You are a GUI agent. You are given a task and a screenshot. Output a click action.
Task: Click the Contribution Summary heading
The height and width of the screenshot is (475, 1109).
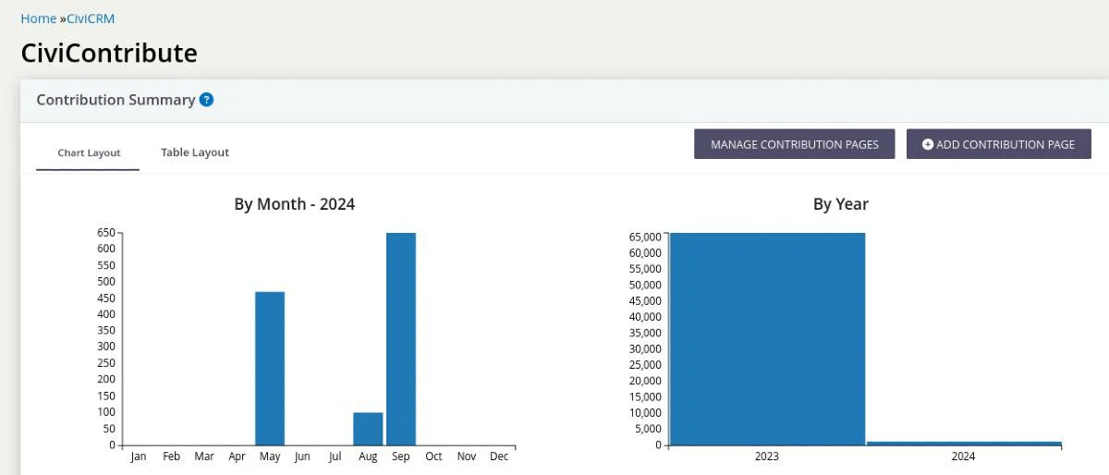point(116,100)
